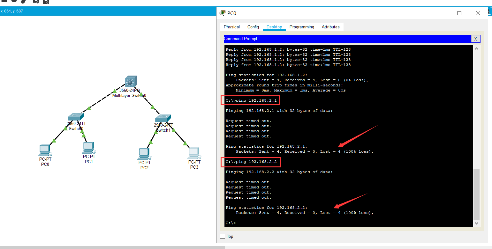Open the Attributes tab
The image size is (492, 249).
click(331, 27)
